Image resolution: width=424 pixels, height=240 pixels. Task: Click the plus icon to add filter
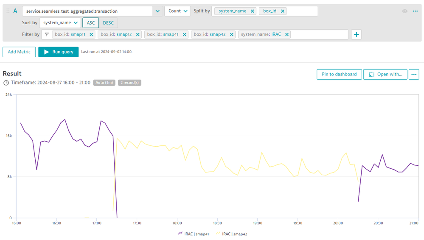point(356,34)
